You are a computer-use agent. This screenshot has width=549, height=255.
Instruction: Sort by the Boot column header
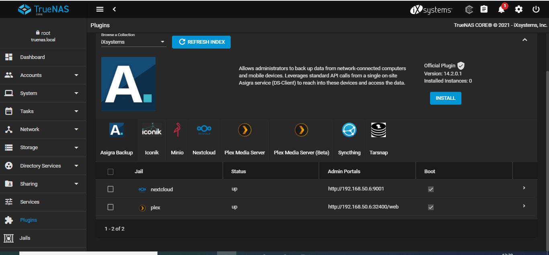(430, 171)
